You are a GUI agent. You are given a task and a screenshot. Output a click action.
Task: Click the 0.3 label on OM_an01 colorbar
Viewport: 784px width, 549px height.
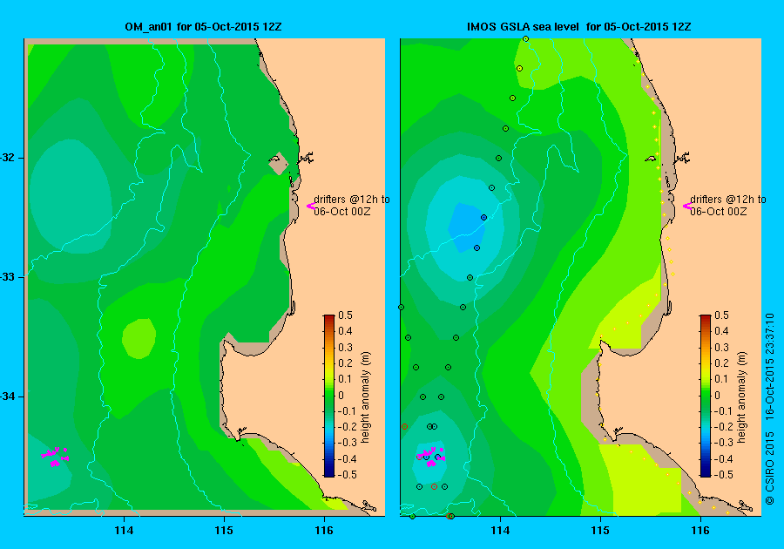[x=345, y=348]
